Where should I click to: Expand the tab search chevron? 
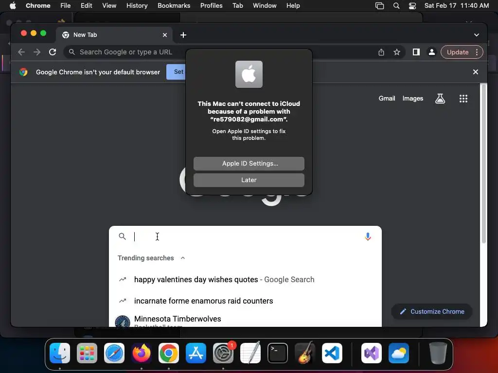point(477,35)
